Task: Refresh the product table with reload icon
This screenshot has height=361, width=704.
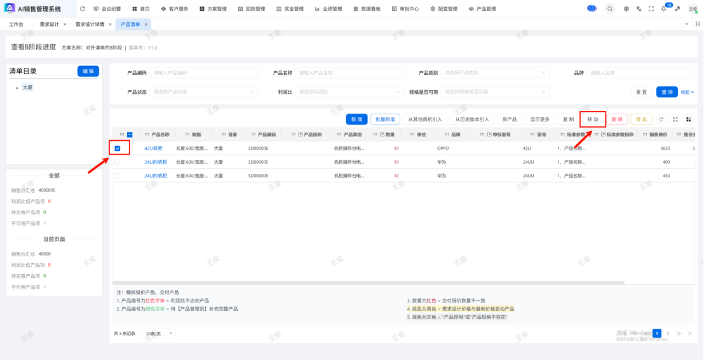Action: coord(661,119)
